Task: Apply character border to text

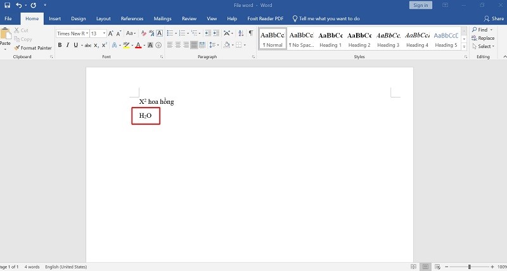Action: (160, 34)
